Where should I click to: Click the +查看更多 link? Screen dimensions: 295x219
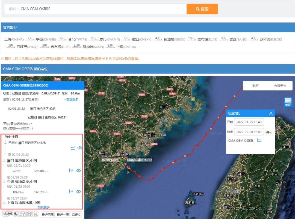click(71, 99)
